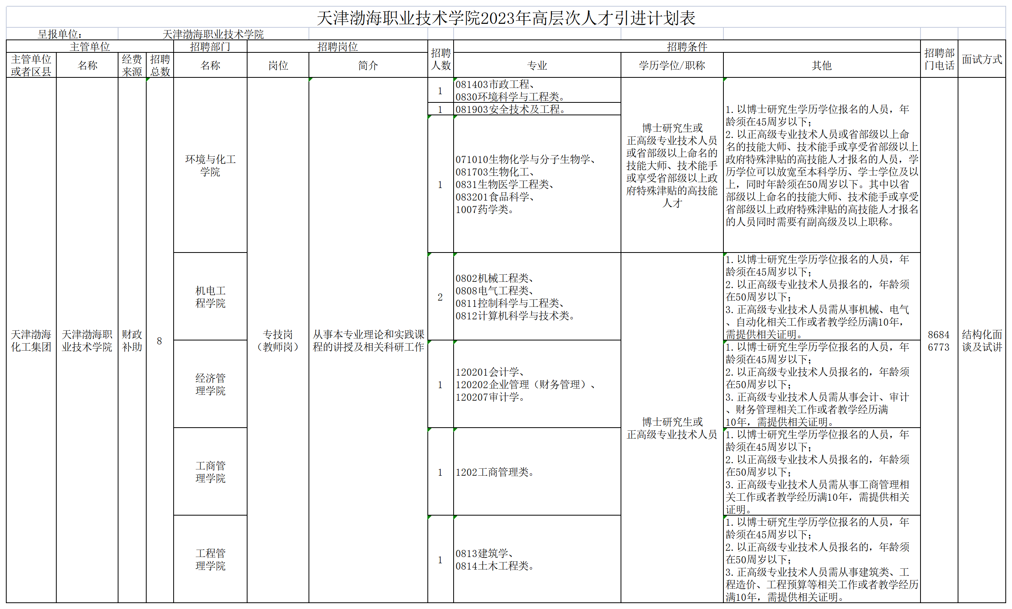Select the 其他 column header
Screen dimensions: 1012x609
822,65
